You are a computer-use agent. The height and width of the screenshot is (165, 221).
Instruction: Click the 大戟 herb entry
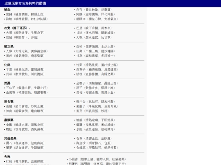(93, 37)
